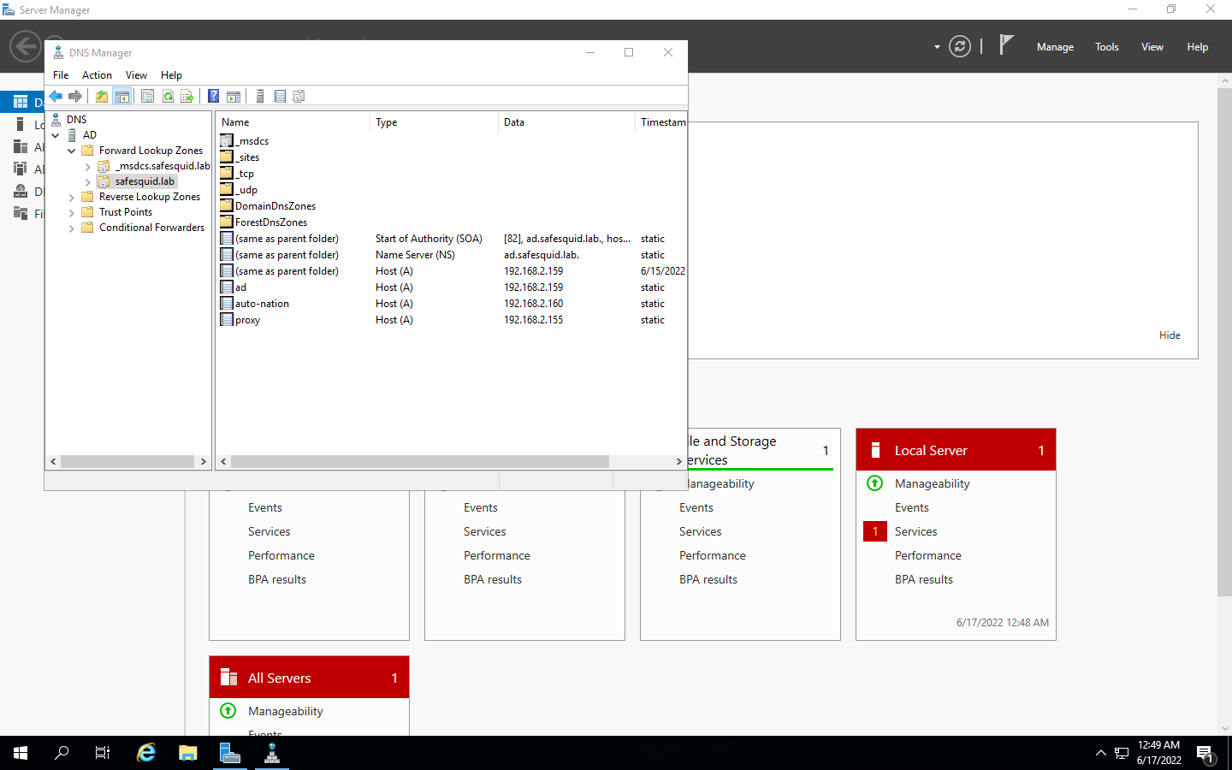Select the Name Server (NS) record

pos(453,255)
